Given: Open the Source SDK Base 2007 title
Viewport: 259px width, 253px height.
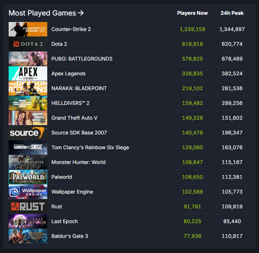Looking at the screenshot, I should point(79,133).
